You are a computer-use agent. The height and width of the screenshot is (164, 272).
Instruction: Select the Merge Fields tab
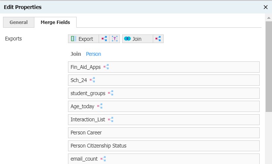coord(55,22)
